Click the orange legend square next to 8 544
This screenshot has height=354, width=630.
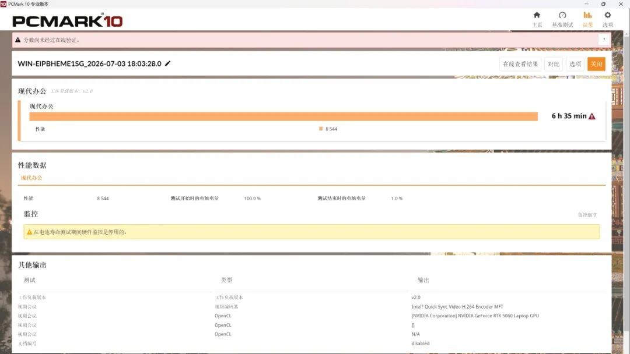(321, 129)
